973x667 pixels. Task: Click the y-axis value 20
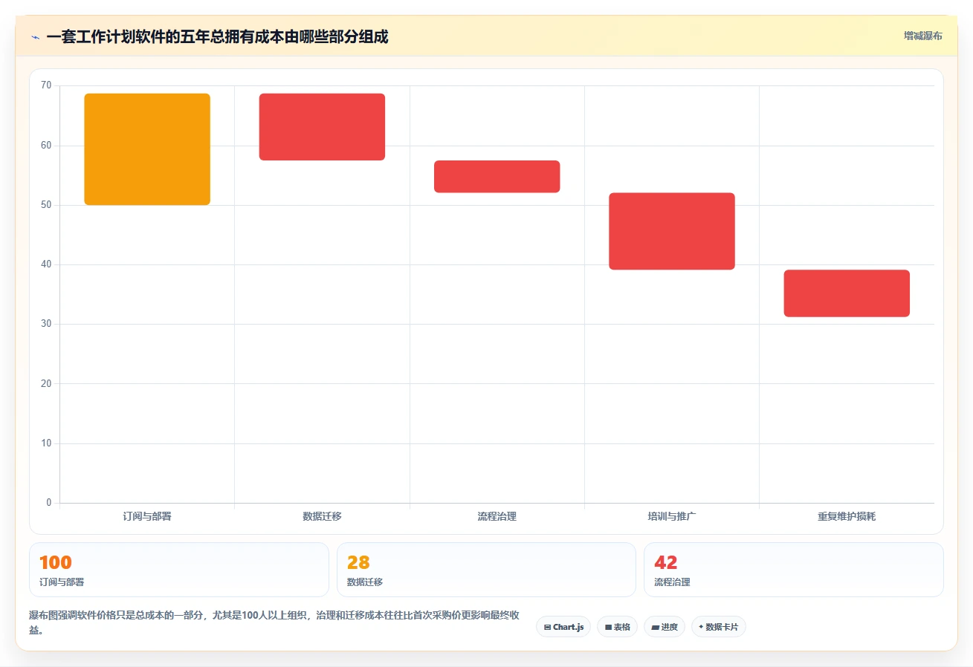46,384
